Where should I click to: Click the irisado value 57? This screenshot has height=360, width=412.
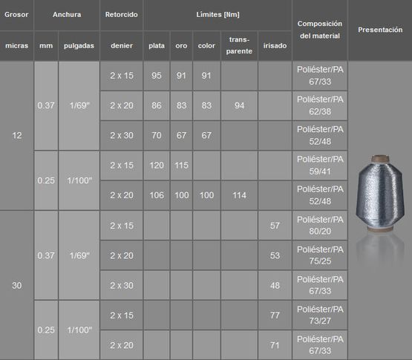point(275,226)
